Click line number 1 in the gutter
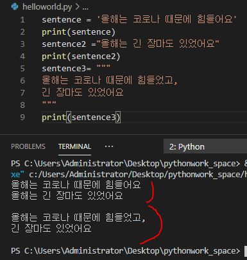The image size is (247, 260). pyautogui.click(x=22, y=20)
